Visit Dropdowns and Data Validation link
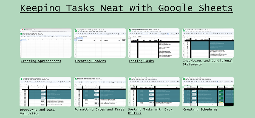255x118 pixels. (37, 111)
